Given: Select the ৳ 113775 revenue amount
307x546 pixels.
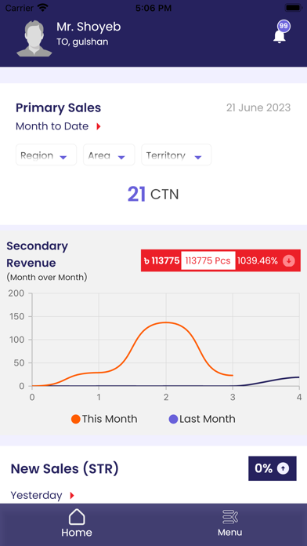Looking at the screenshot, I should point(161,260).
